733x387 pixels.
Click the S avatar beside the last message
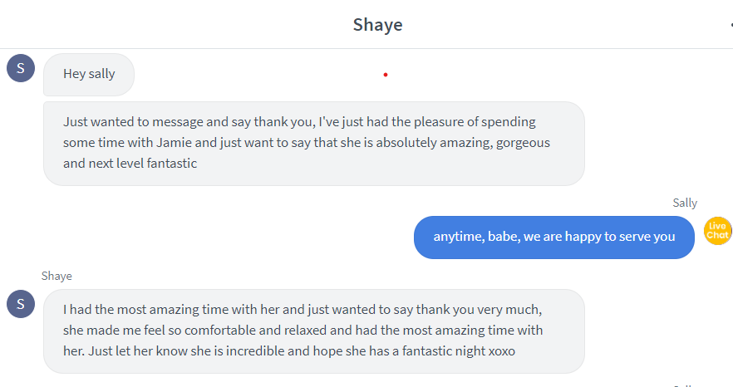point(21,304)
